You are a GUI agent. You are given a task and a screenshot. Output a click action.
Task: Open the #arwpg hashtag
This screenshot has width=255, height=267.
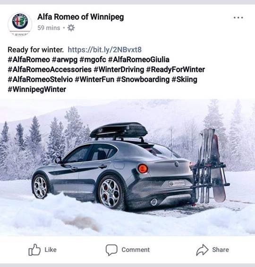point(65,60)
